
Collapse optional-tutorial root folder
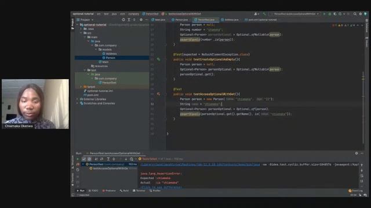point(77,25)
